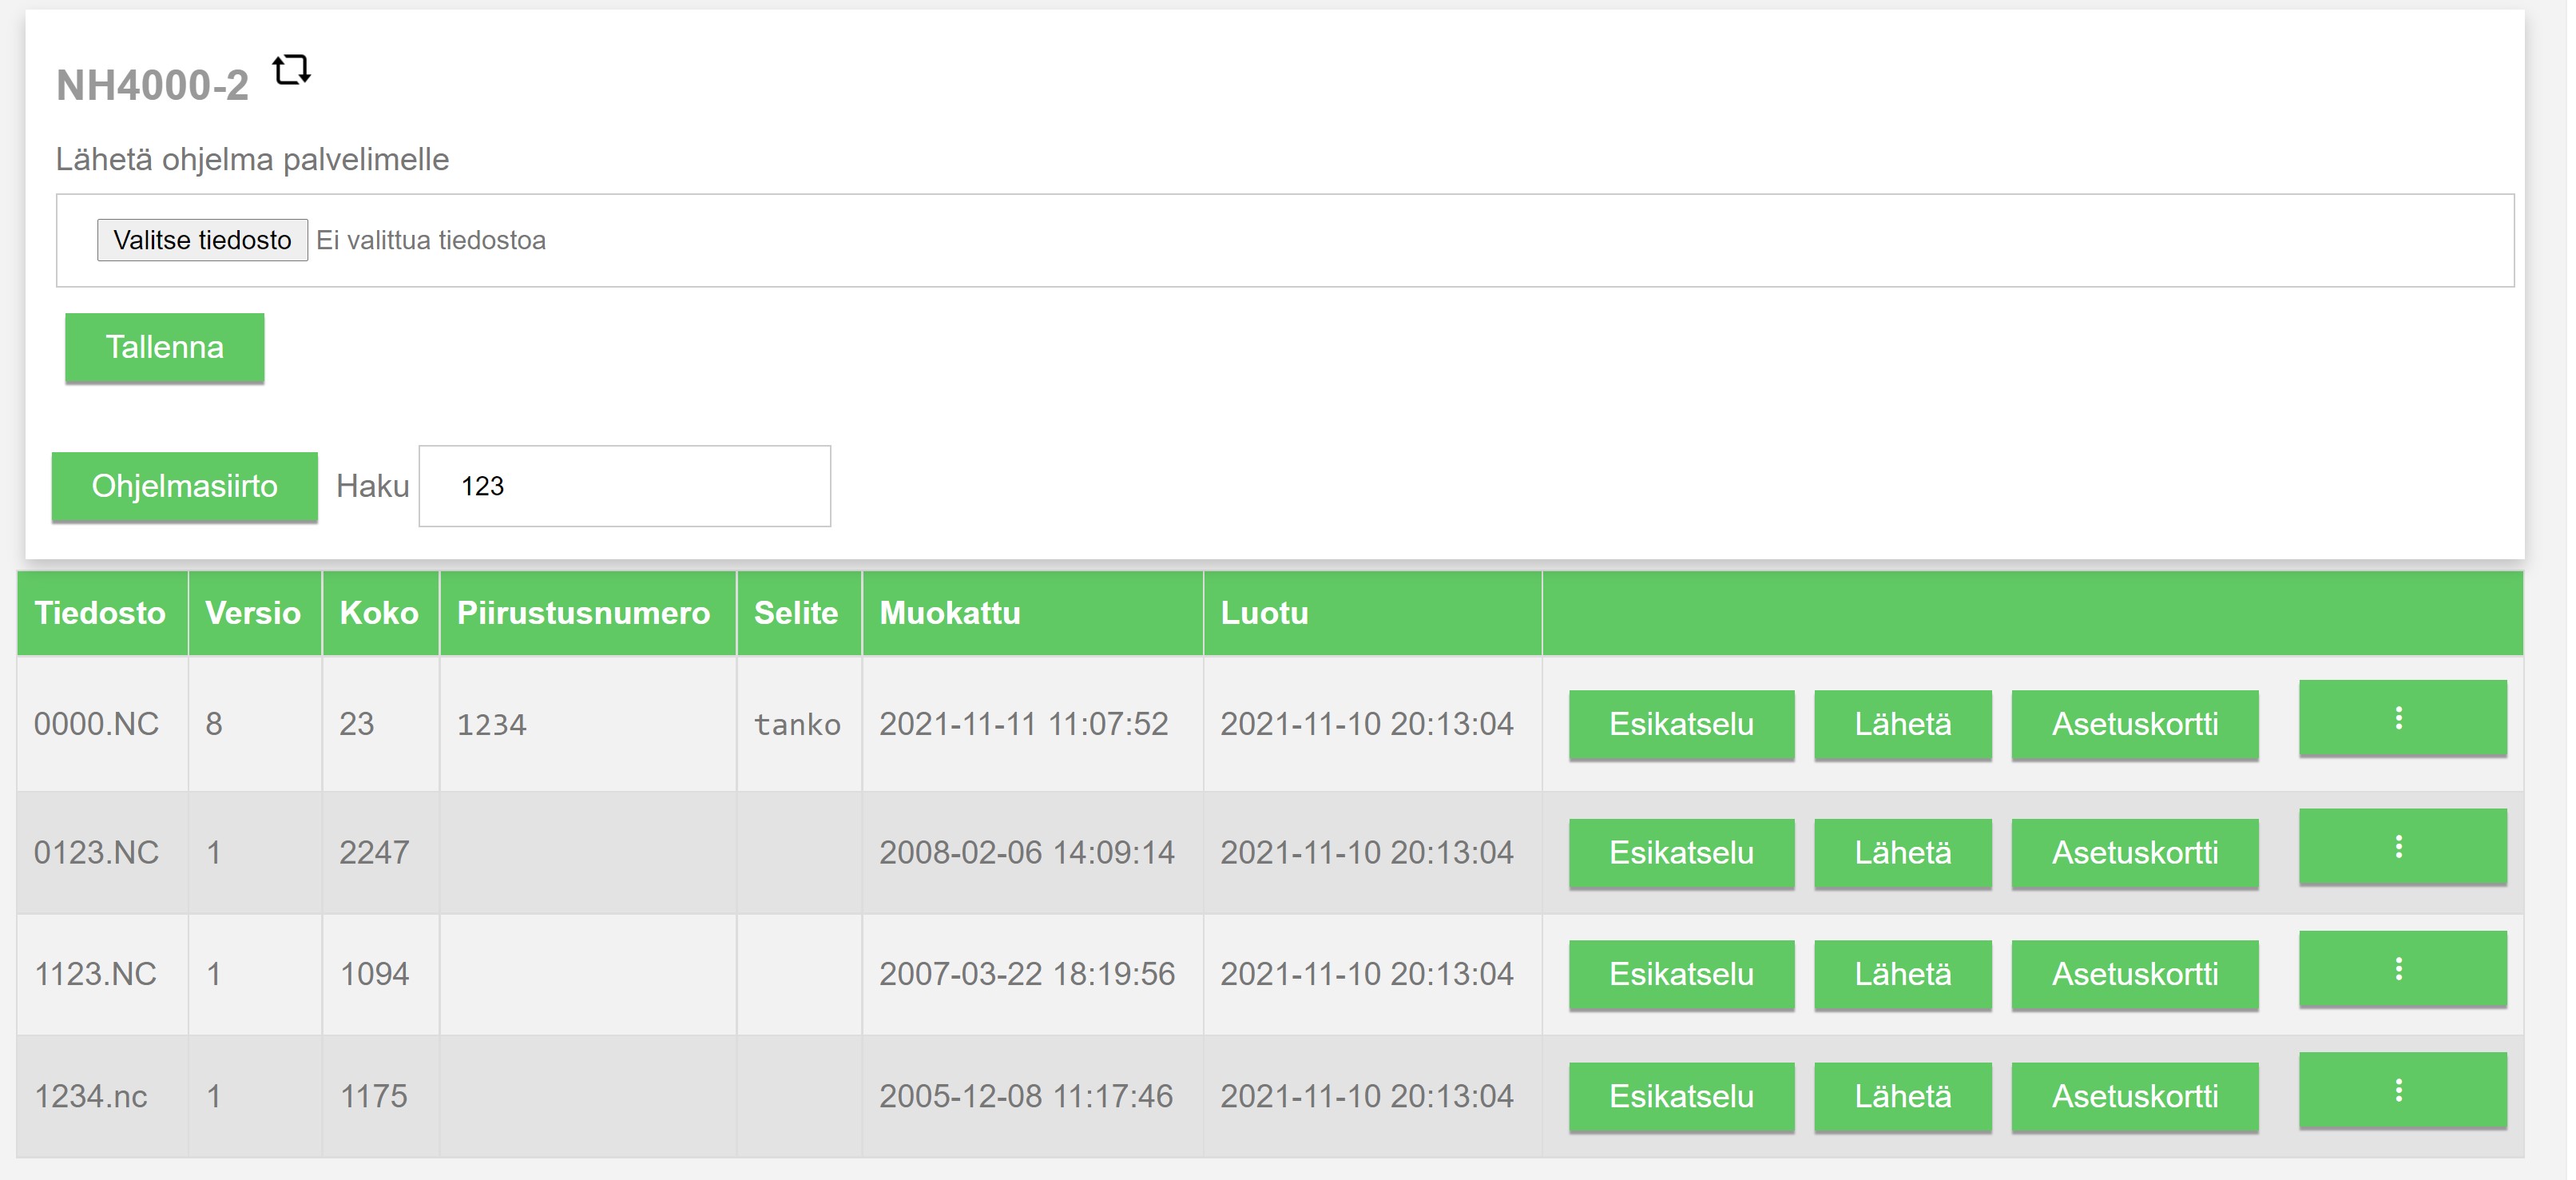The height and width of the screenshot is (1180, 2576).
Task: Click the Muokattu column header
Action: [950, 613]
